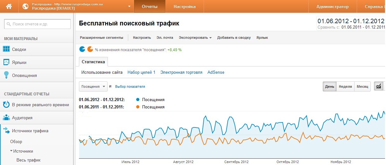Open Сводки dashboards grid icon
The height and width of the screenshot is (165, 386).
pos(6,49)
